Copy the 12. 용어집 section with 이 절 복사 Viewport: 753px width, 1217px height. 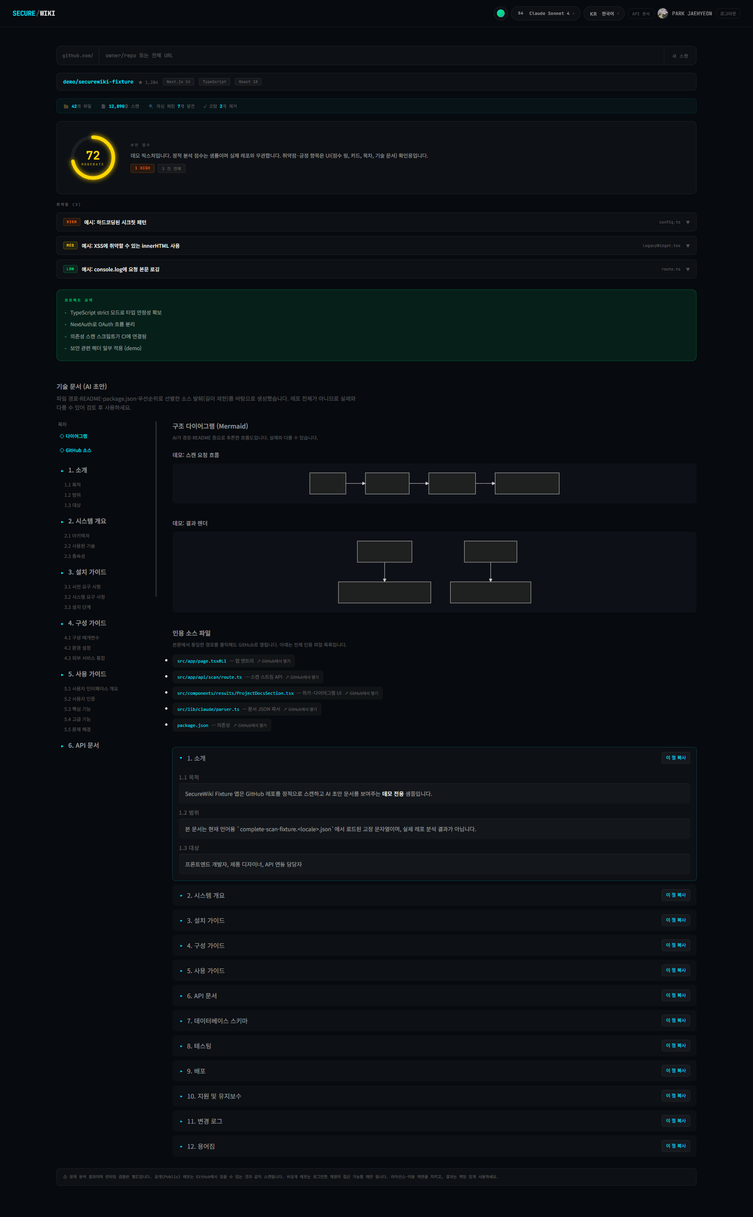tap(676, 1146)
